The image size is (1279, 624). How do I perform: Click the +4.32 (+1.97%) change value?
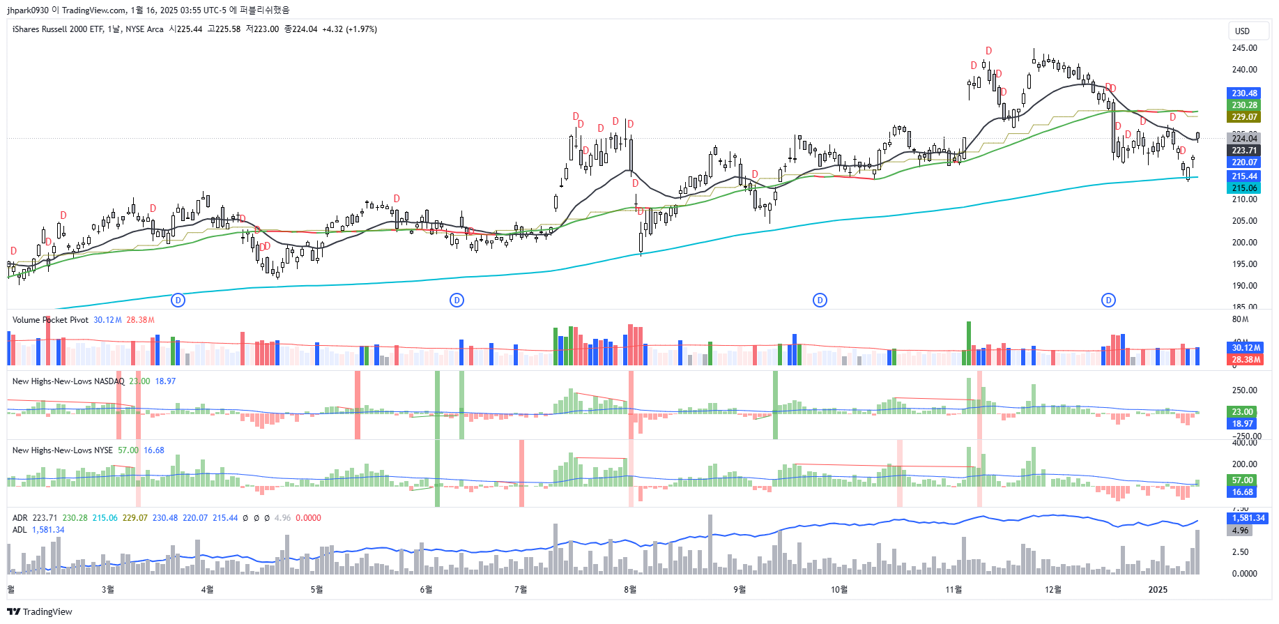(349, 29)
